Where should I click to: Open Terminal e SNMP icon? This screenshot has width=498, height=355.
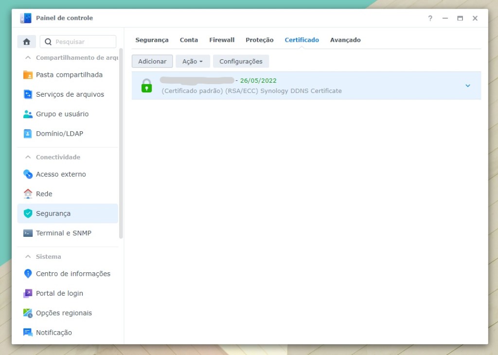(x=28, y=233)
